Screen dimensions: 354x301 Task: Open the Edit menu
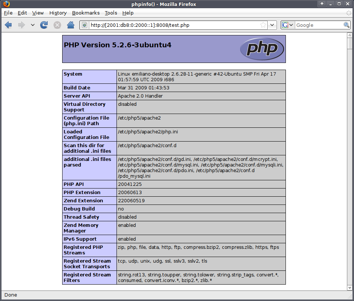22,13
